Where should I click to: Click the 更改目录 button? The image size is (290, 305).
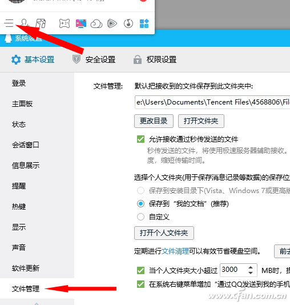[154, 121]
